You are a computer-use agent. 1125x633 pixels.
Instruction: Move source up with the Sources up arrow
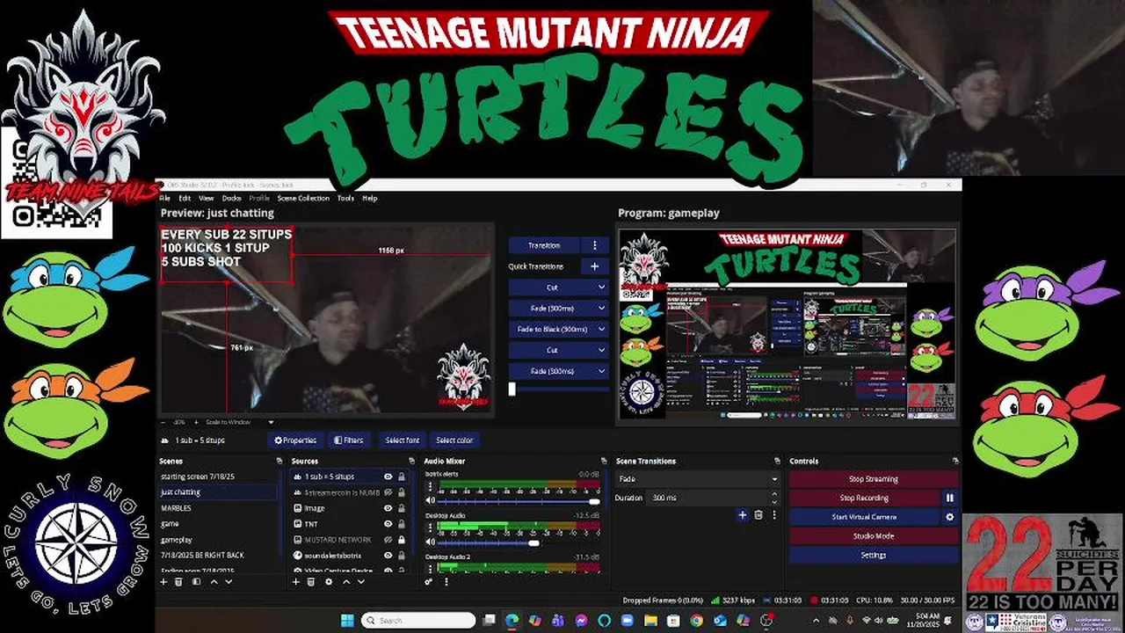[345, 581]
